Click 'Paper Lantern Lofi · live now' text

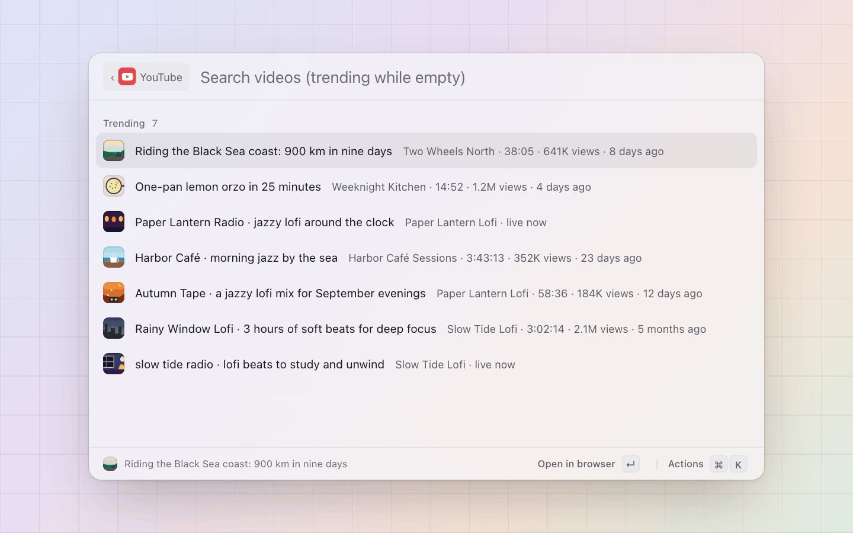coord(476,223)
